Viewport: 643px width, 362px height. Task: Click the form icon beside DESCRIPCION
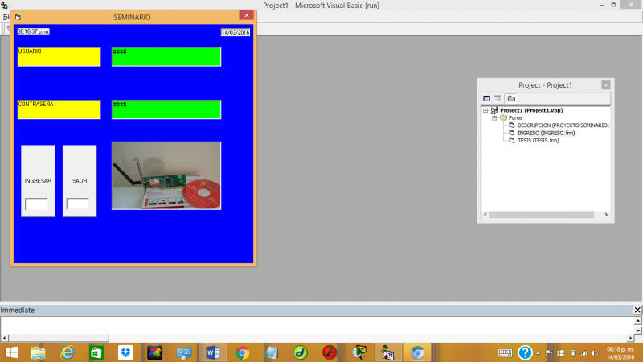coord(512,125)
